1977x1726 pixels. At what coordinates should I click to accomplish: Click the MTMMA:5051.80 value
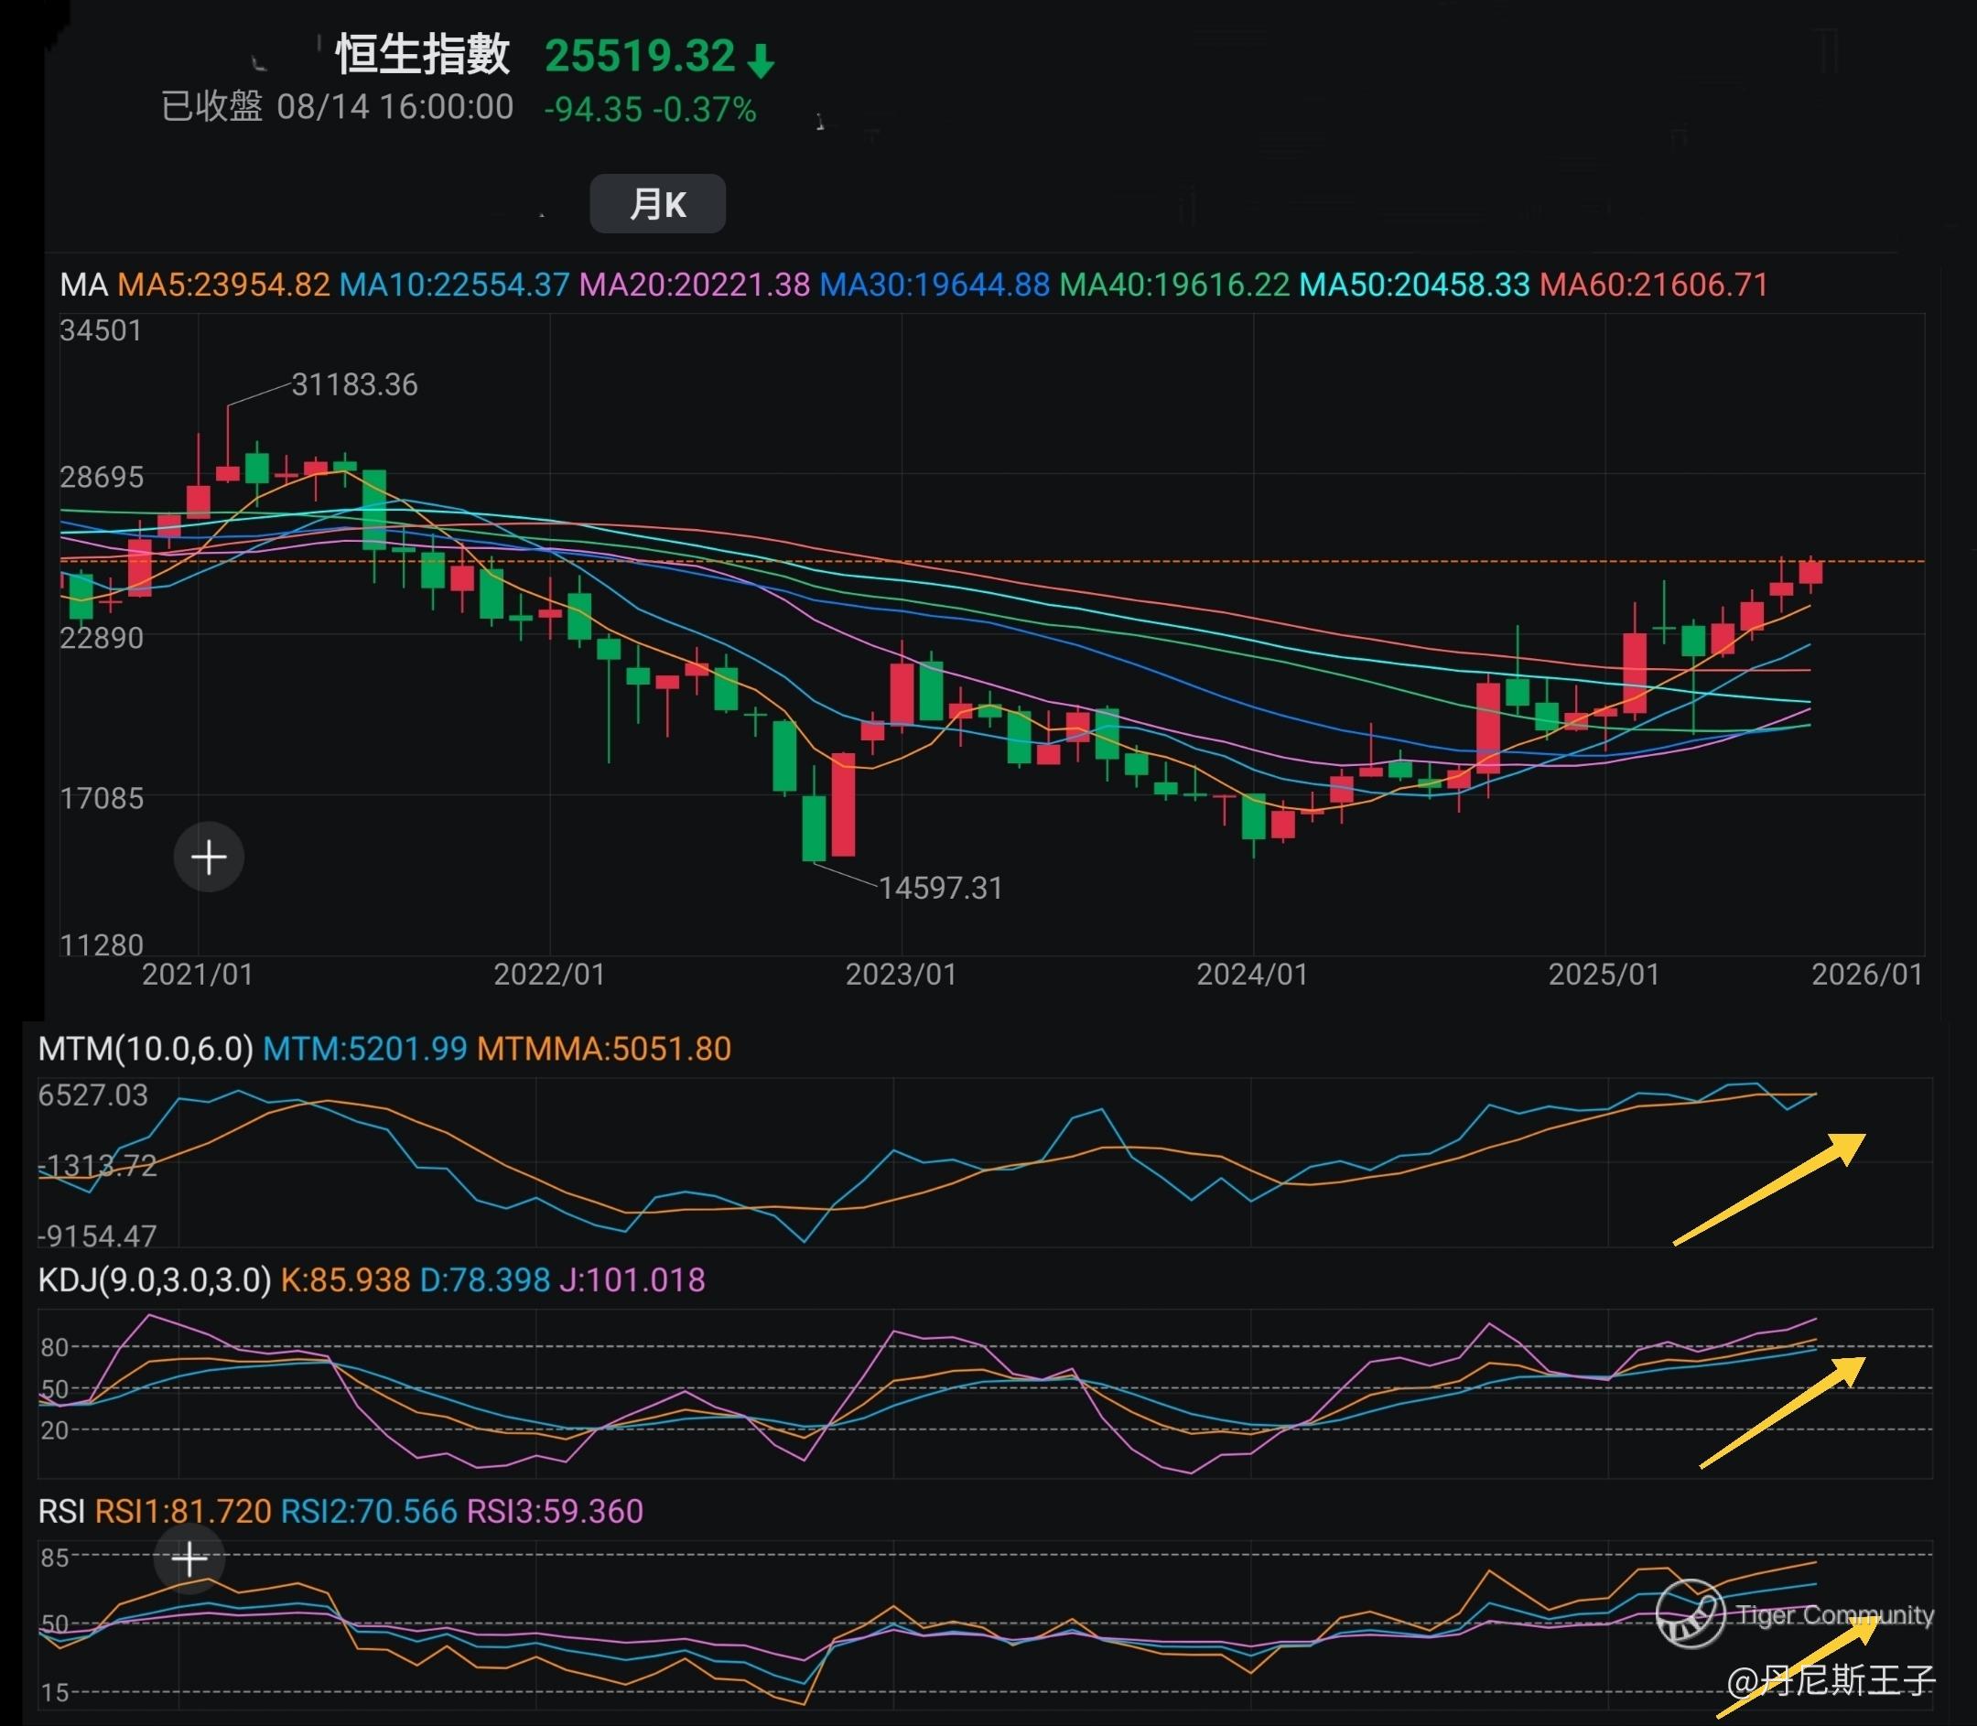604,1049
